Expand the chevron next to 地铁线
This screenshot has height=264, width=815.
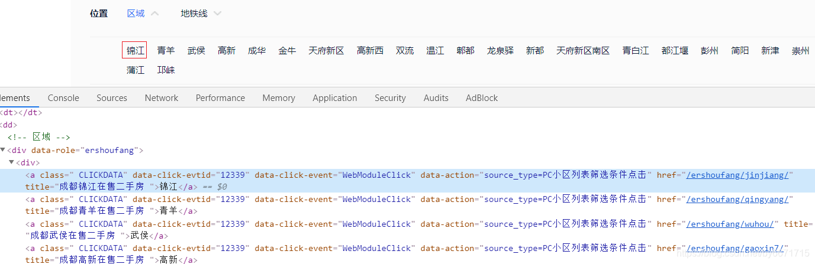[x=218, y=14]
